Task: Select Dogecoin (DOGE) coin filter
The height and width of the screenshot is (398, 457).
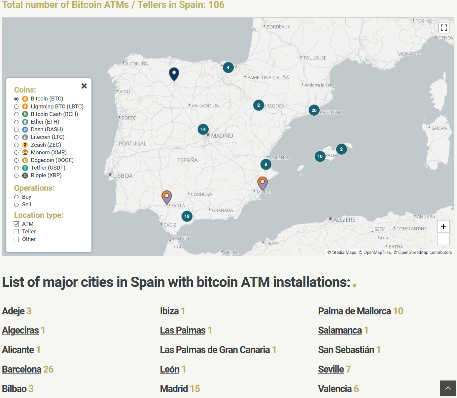Action: 16,160
